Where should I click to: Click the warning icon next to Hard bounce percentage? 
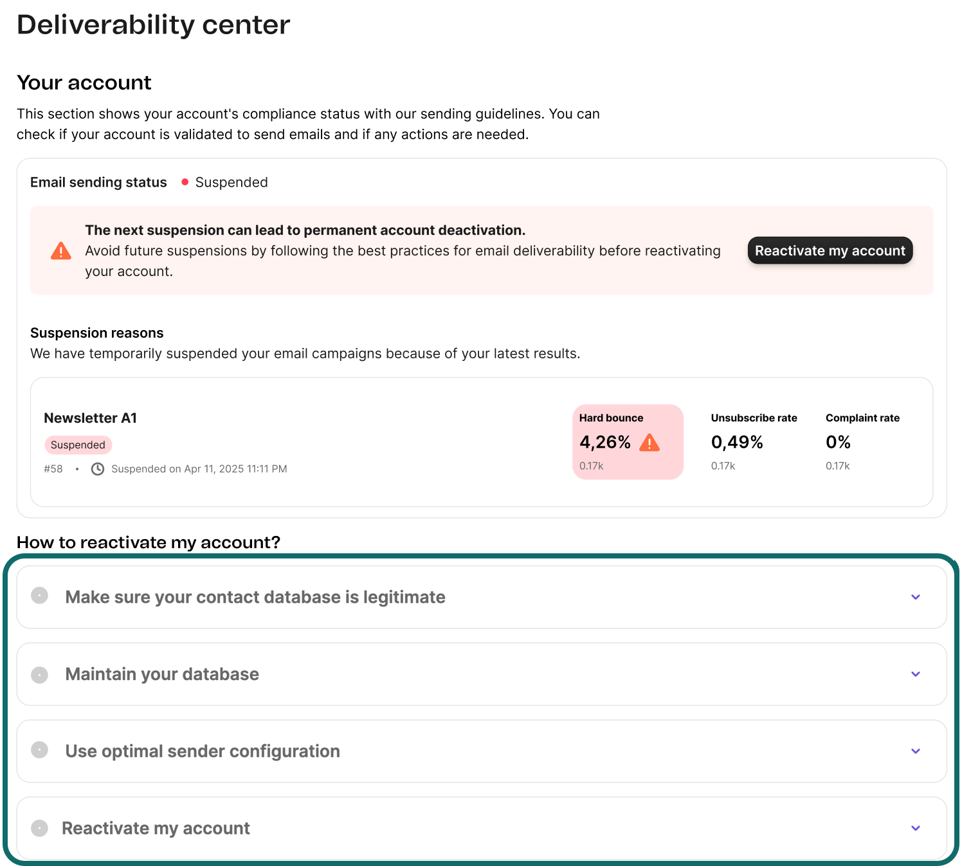651,442
